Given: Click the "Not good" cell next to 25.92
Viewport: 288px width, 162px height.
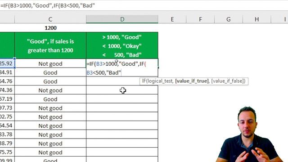Looking at the screenshot, I should [50, 63].
